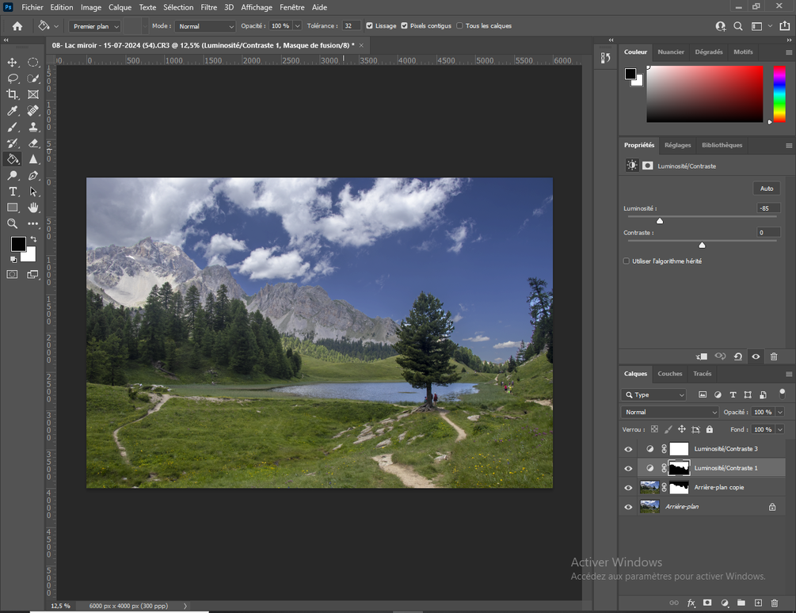Screen dimensions: 796x613
Task: Select the Spot Healing Brush tool
Action: coord(33,111)
